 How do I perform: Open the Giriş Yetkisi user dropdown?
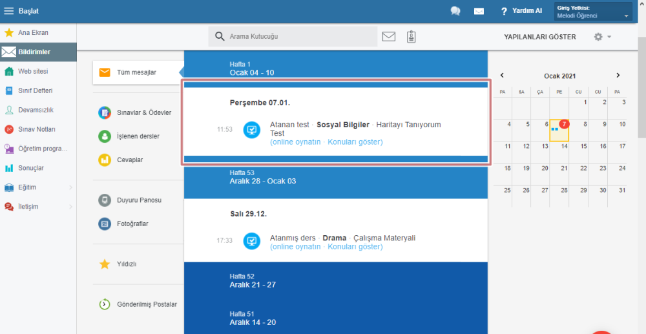593,12
